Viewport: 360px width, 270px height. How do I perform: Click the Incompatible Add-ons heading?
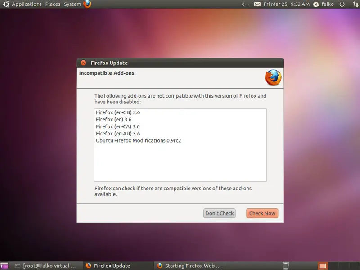[107, 73]
